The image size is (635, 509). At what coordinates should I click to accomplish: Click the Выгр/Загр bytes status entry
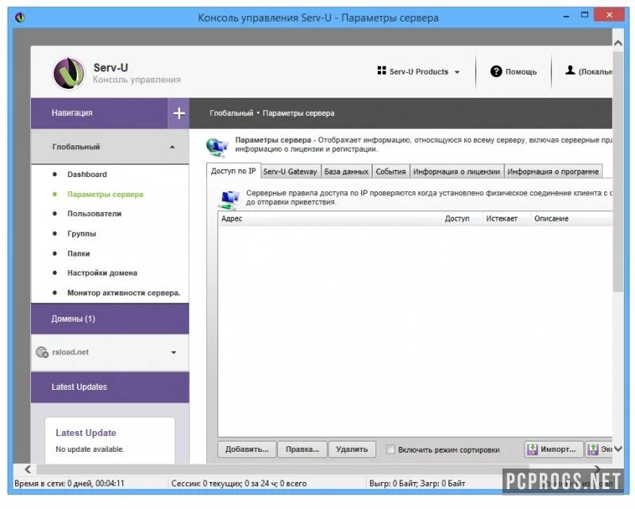(x=418, y=484)
